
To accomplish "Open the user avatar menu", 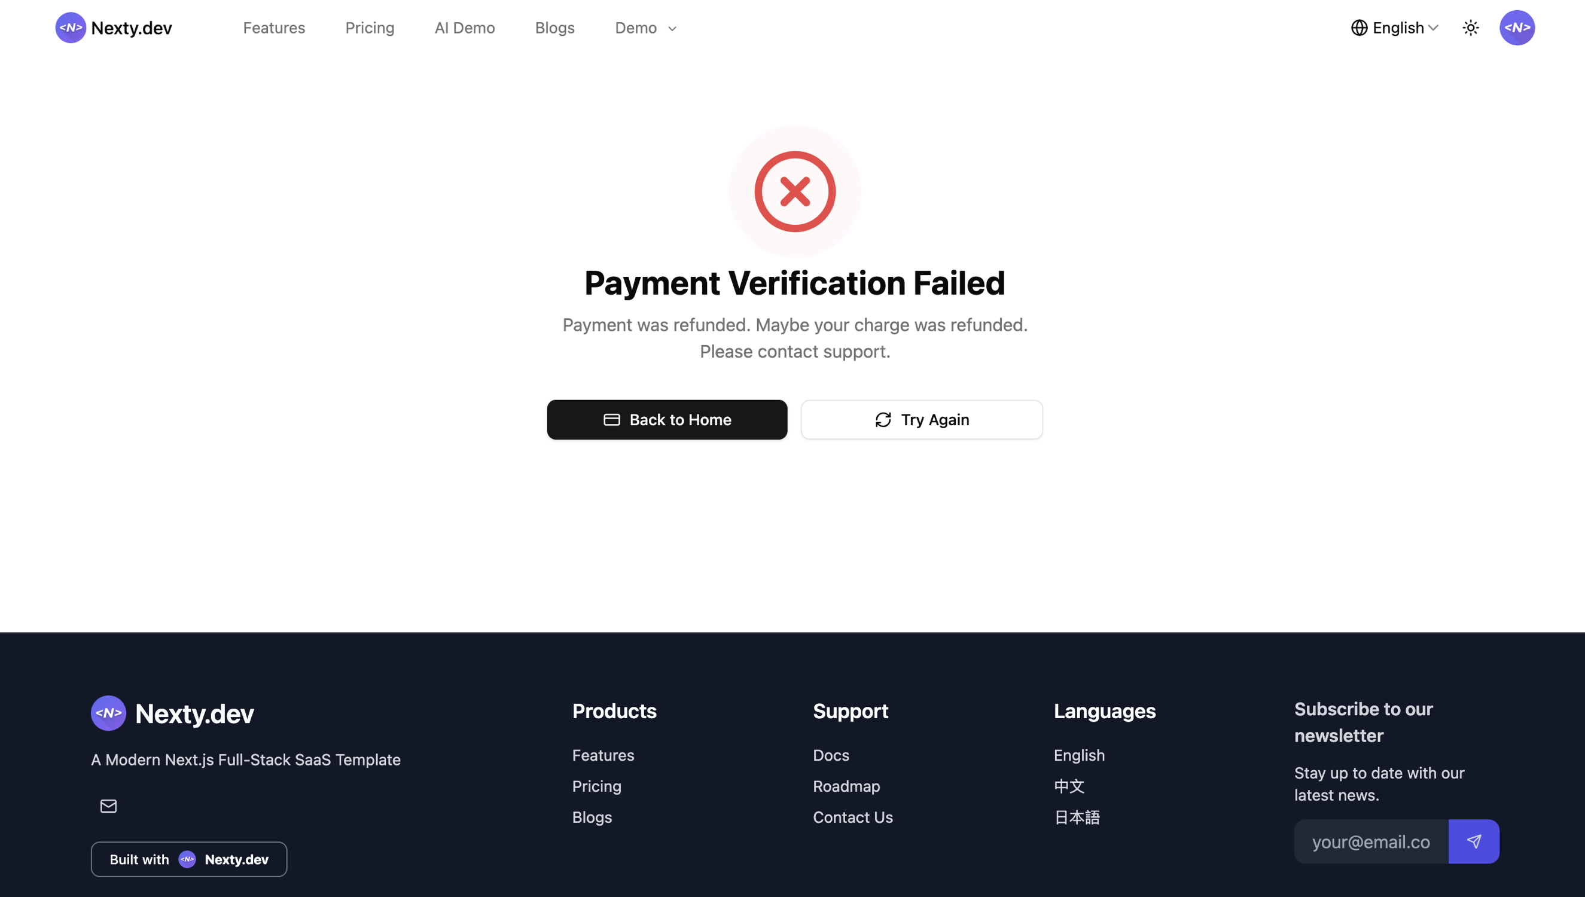I will [x=1517, y=28].
